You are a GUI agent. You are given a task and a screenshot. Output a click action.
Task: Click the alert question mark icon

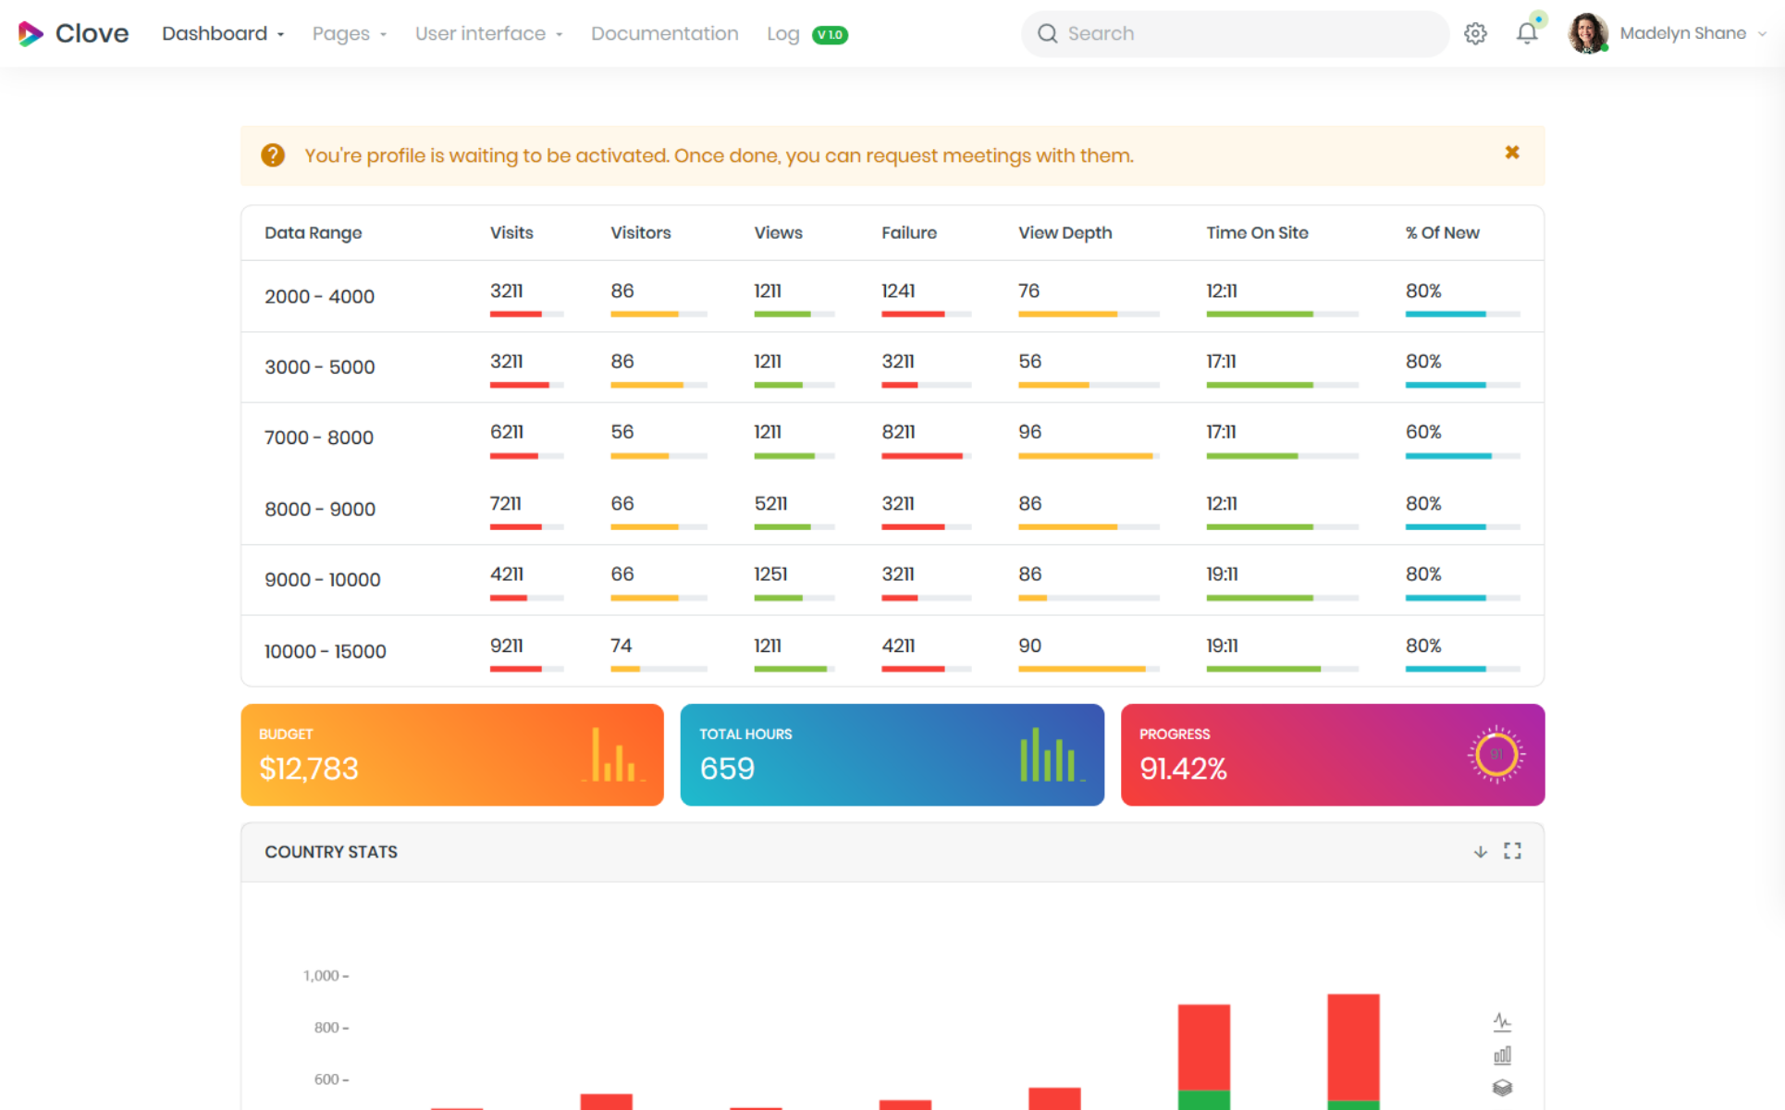tap(273, 155)
